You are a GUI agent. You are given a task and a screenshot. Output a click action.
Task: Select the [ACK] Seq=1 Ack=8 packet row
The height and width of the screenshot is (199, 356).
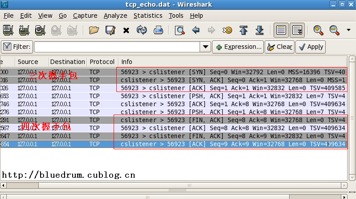click(174, 104)
